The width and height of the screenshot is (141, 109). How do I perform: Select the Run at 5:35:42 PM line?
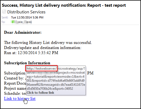click(x=31, y=53)
